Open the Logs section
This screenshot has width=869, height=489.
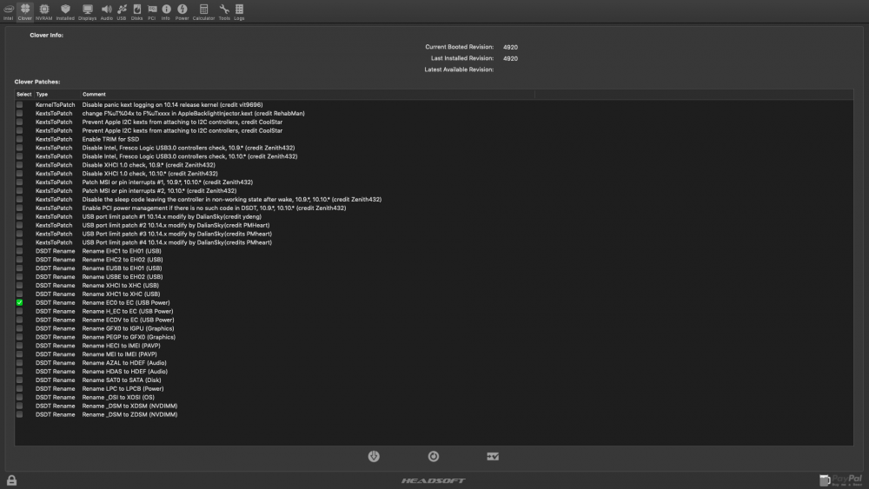tap(239, 11)
